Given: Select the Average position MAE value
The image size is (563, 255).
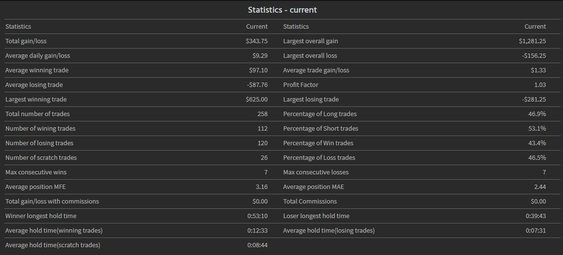Looking at the screenshot, I should [x=540, y=187].
